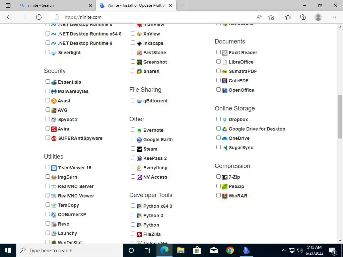Click the Malwarebytes app icon
Screen dimensions: 343x257
(54, 92)
